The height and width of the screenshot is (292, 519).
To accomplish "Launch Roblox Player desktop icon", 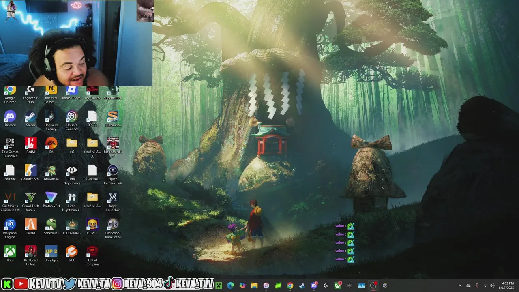I will (x=72, y=93).
